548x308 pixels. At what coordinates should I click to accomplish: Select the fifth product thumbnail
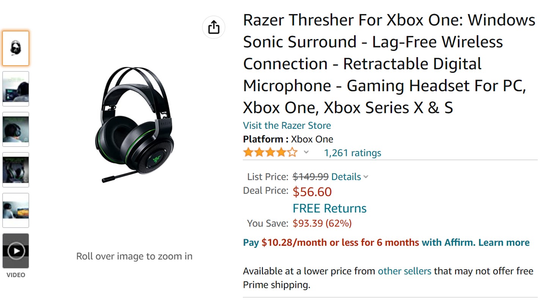tap(16, 210)
